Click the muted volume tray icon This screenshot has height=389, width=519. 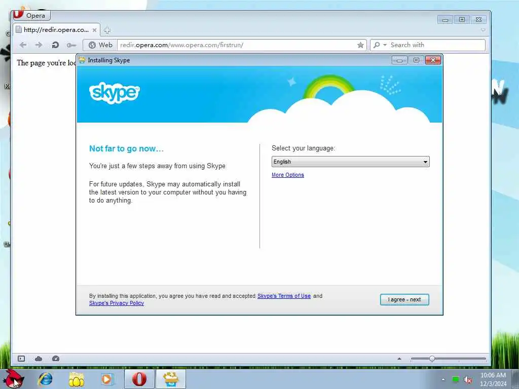[467, 380]
